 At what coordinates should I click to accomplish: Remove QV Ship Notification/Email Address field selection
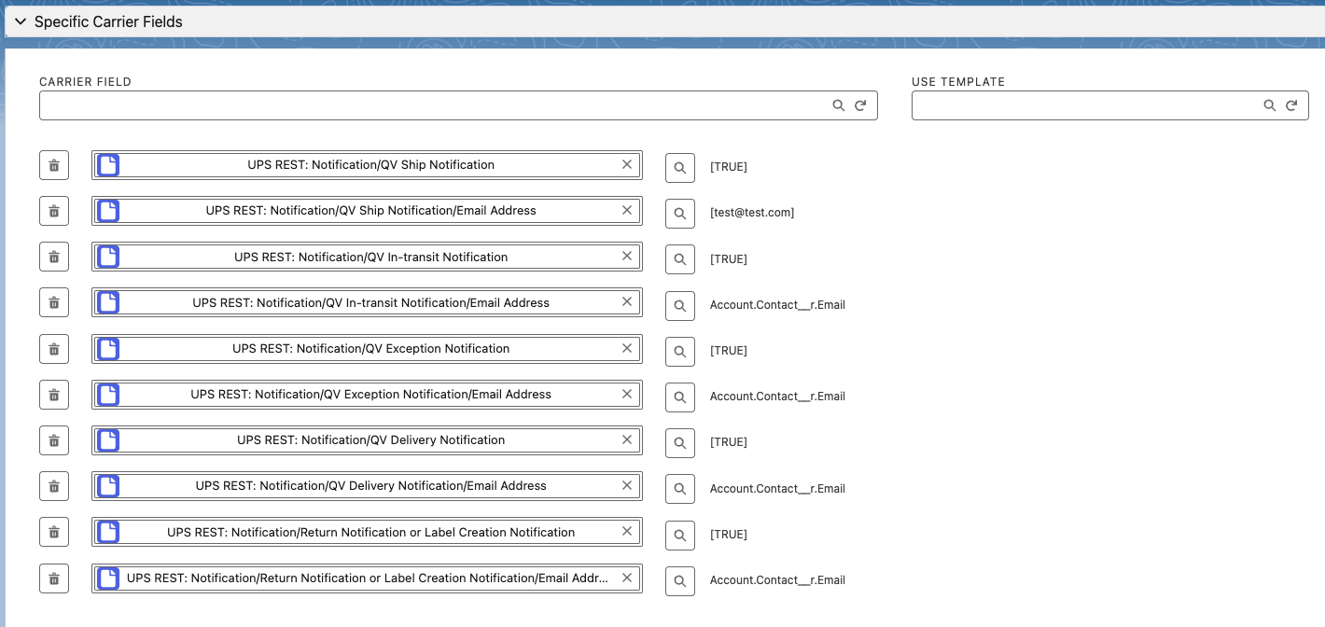[x=627, y=210]
